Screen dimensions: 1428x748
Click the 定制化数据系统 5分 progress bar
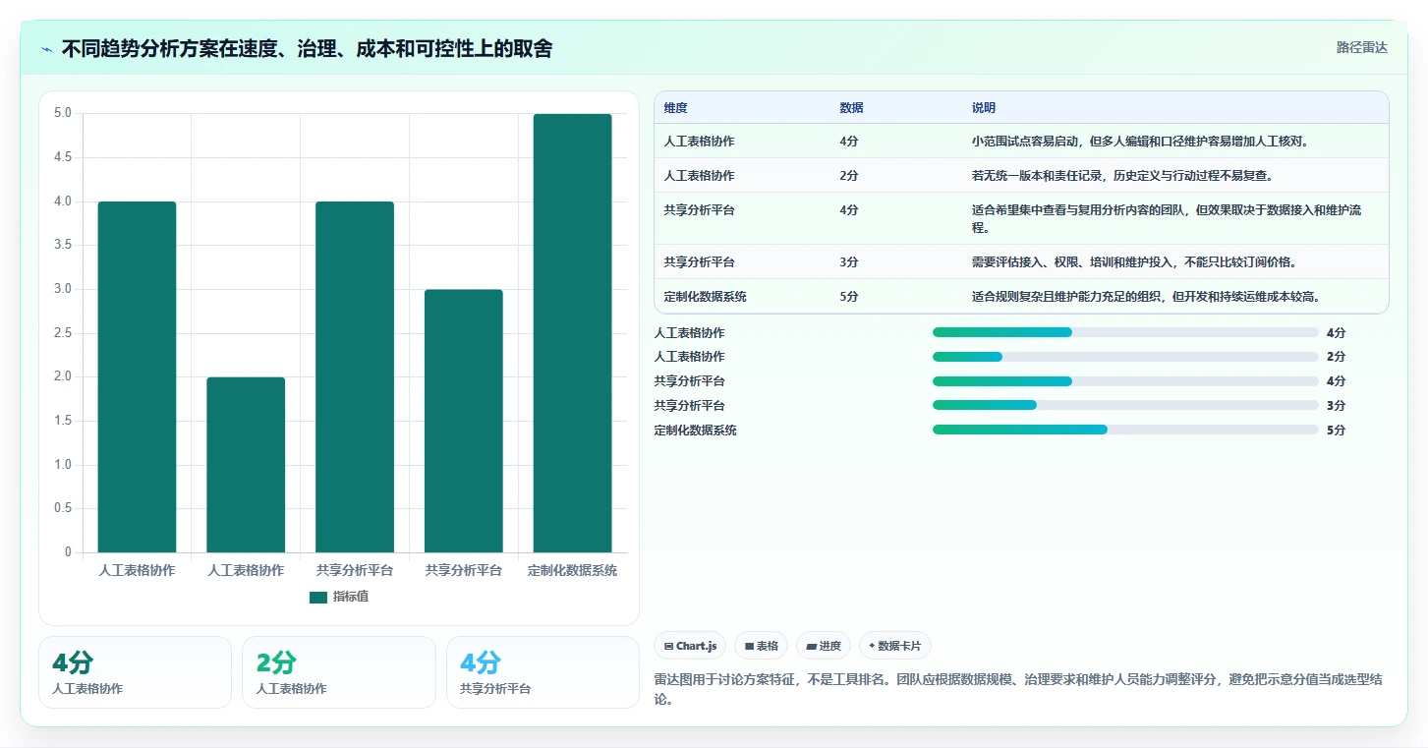(x=1125, y=430)
